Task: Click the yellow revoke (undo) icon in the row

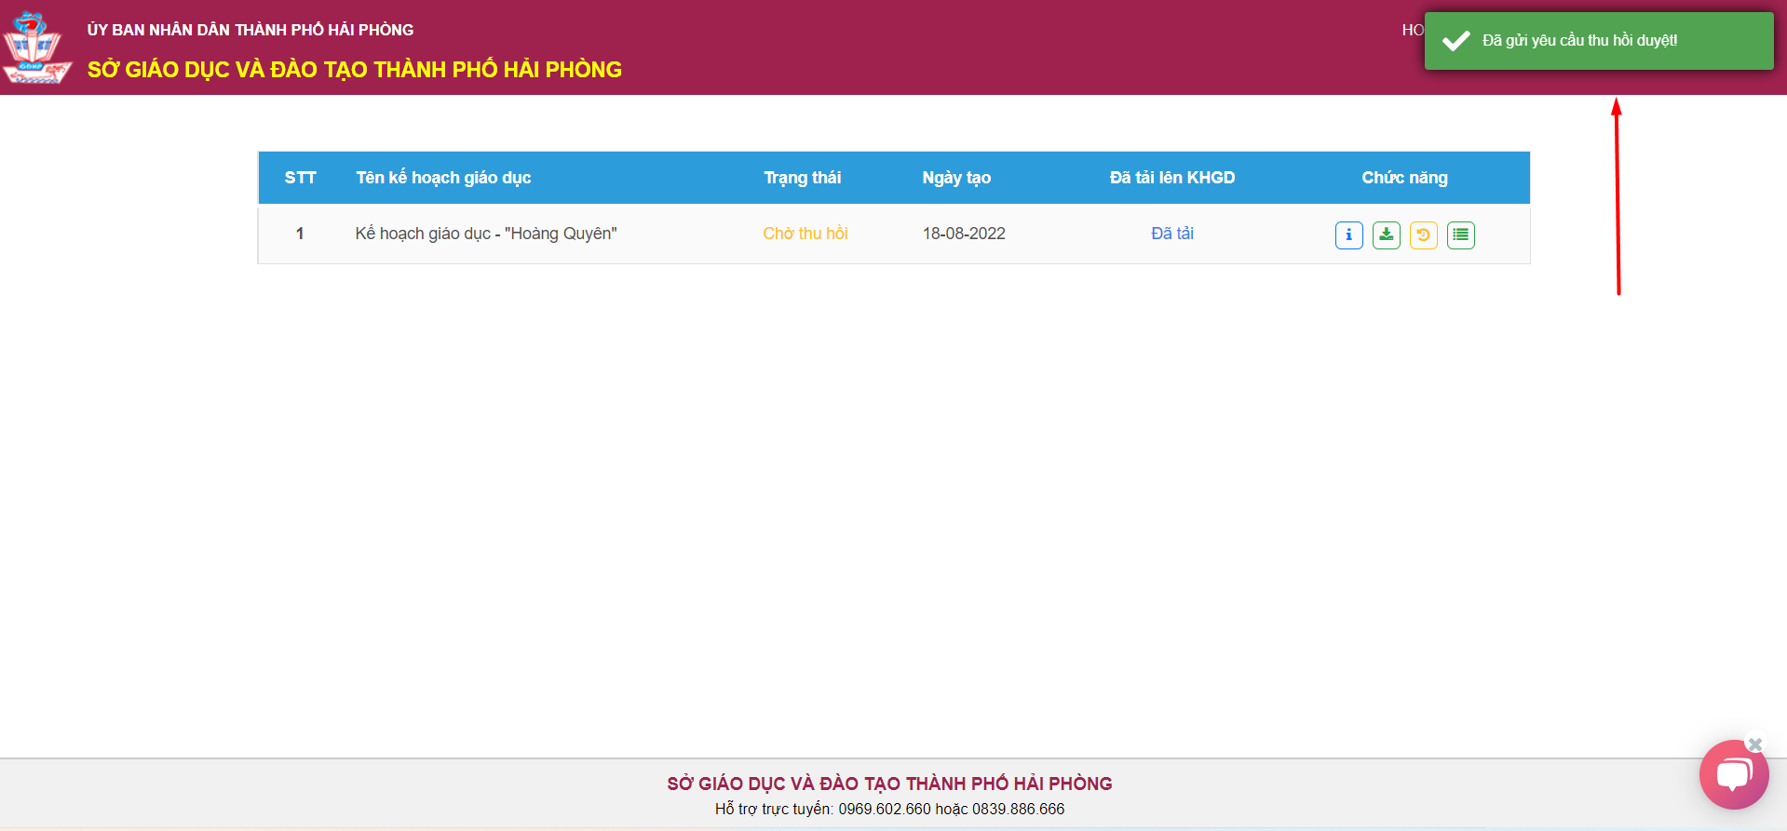Action: pyautogui.click(x=1423, y=235)
